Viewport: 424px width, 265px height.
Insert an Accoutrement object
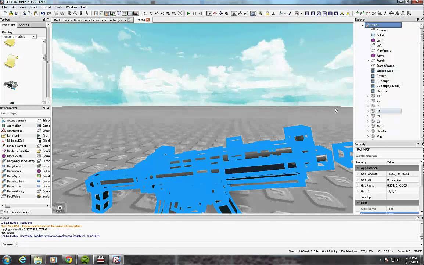click(x=17, y=121)
